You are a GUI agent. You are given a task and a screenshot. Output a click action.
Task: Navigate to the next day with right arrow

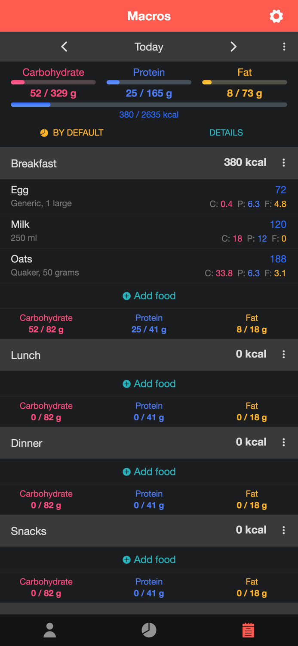pos(233,47)
